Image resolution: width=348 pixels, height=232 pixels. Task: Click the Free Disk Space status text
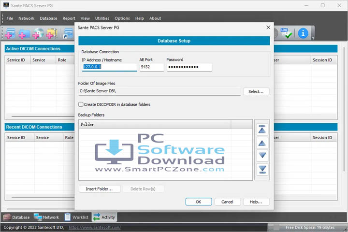(310, 227)
